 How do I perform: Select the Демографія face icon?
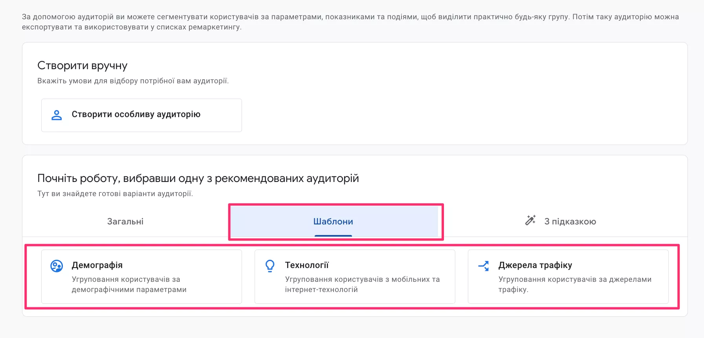click(57, 266)
